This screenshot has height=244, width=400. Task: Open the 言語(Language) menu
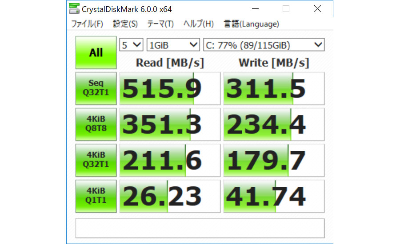(251, 24)
